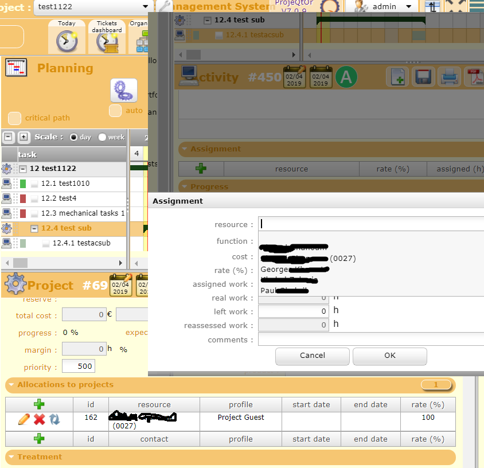Open the project selector dropdown test1122
484x468 pixels.
pos(92,7)
